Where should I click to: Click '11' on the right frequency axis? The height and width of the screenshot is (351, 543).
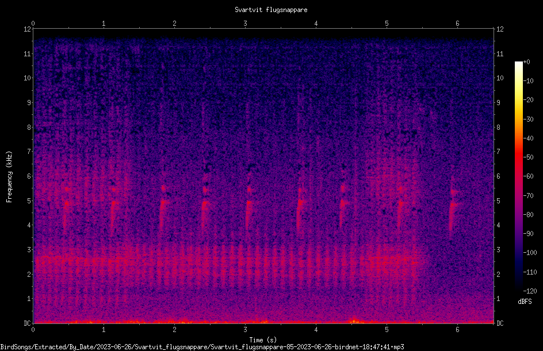pos(500,53)
